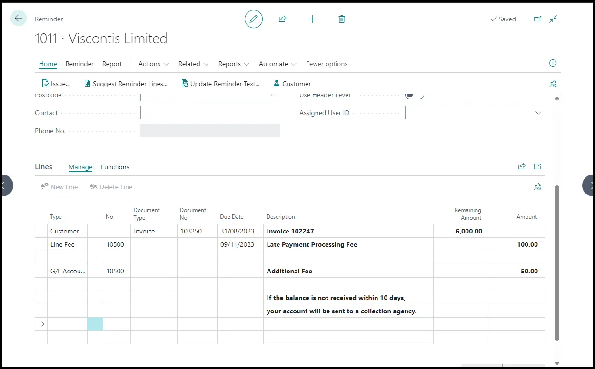
Task: Click the 09/11/2023 due date cell
Action: [x=240, y=244]
